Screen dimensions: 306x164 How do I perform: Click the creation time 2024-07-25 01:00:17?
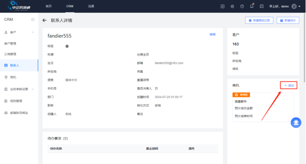(168, 97)
